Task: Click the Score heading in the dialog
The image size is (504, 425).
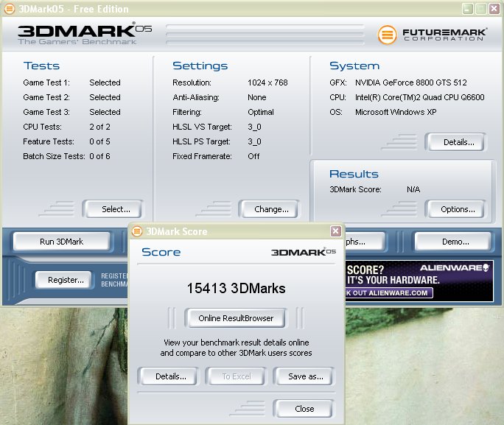Action: point(161,252)
